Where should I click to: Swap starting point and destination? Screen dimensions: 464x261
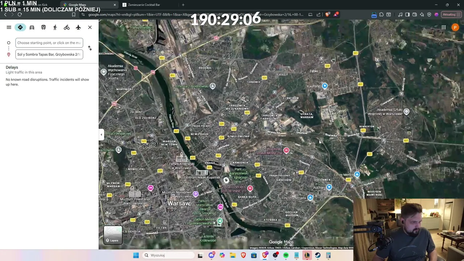pos(90,48)
